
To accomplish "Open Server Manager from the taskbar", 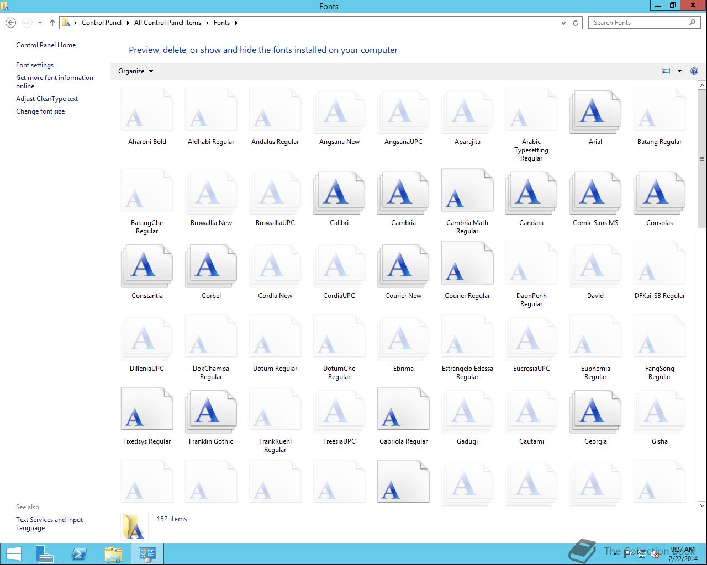I will tap(45, 554).
